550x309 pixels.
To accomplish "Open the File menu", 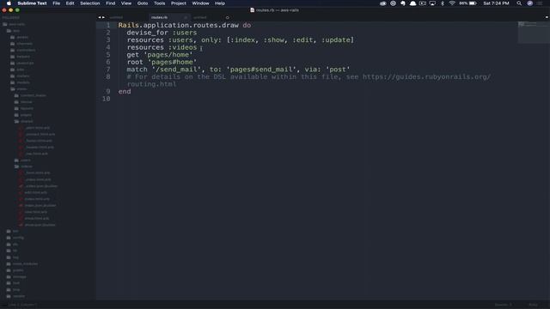I will 56,3.
